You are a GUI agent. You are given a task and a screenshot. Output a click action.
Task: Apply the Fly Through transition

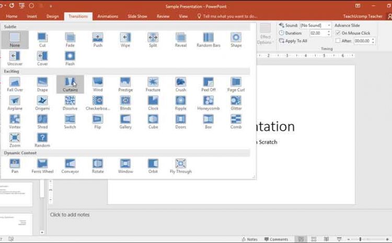(x=181, y=166)
